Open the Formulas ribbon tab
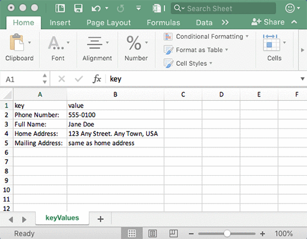 [x=163, y=23]
